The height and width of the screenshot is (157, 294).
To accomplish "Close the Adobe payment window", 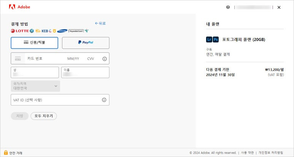I will coord(279,7).
